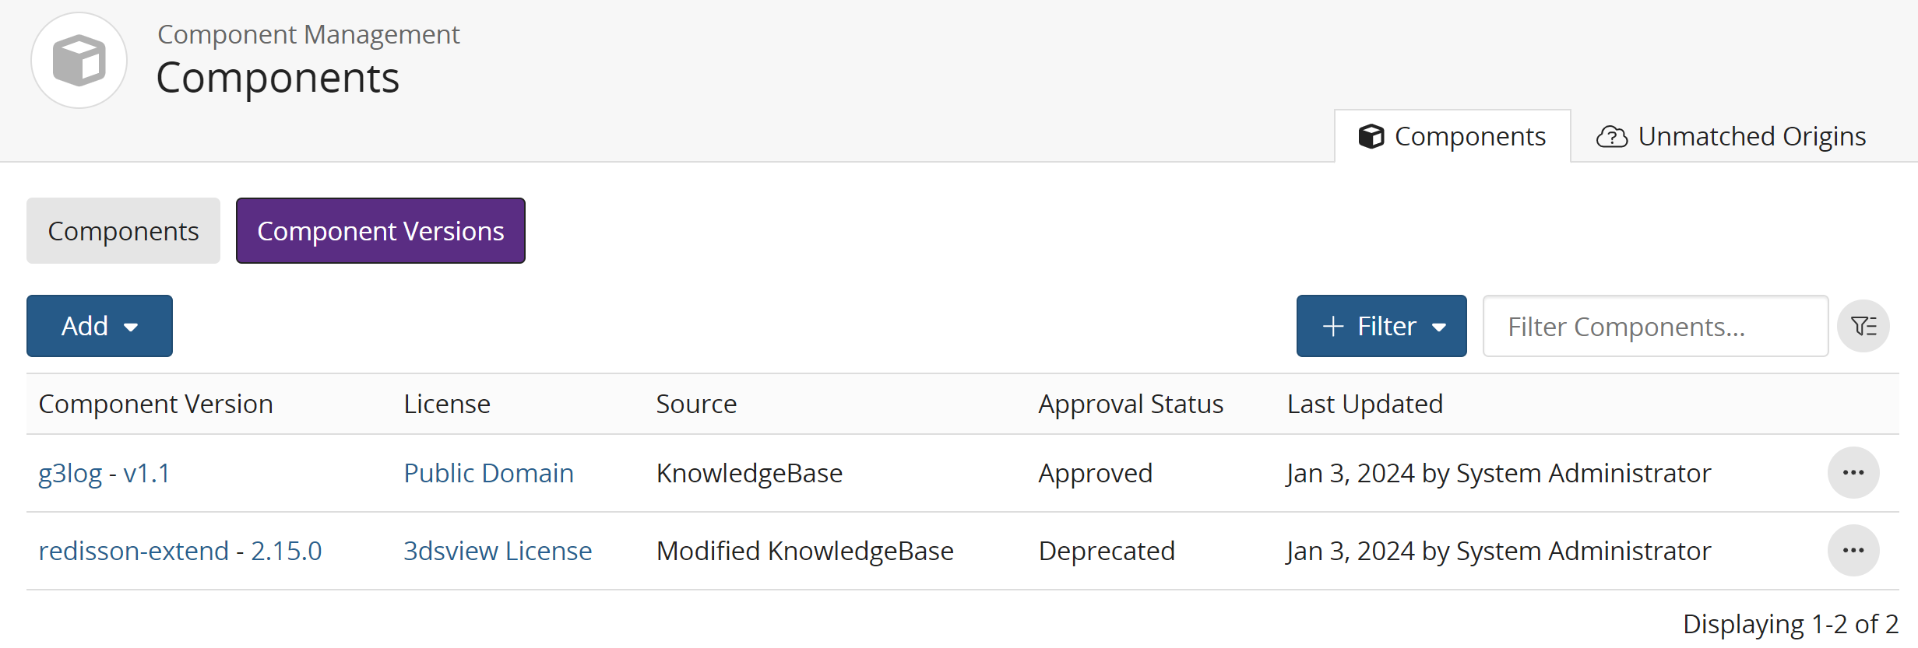Viewport: 1918px width, 648px height.
Task: Click the plus icon inside Filter button
Action: [x=1333, y=326]
